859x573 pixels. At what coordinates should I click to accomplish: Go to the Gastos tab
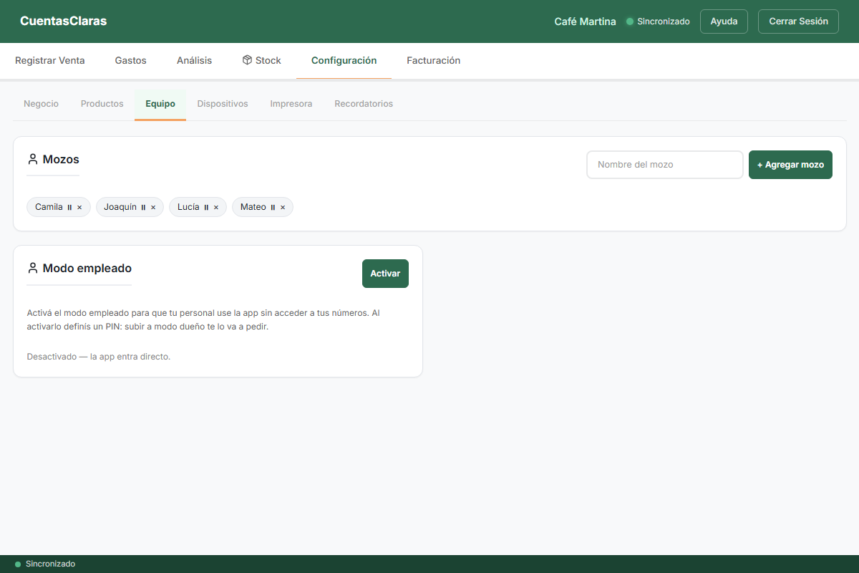[x=130, y=61]
